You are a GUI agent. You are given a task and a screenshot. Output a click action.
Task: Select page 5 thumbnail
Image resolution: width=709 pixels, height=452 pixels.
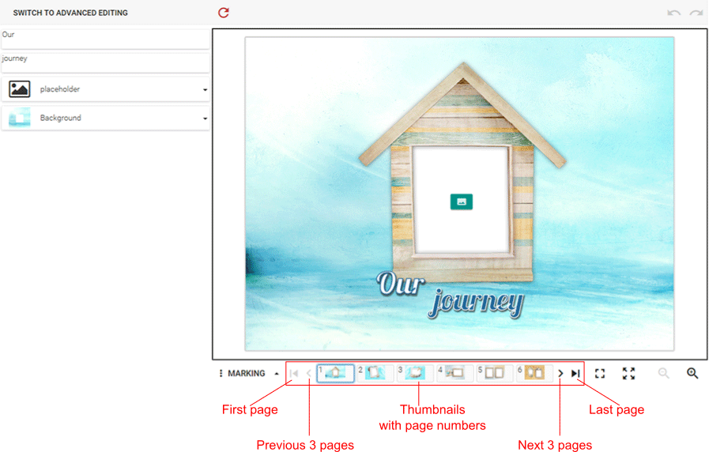click(494, 373)
